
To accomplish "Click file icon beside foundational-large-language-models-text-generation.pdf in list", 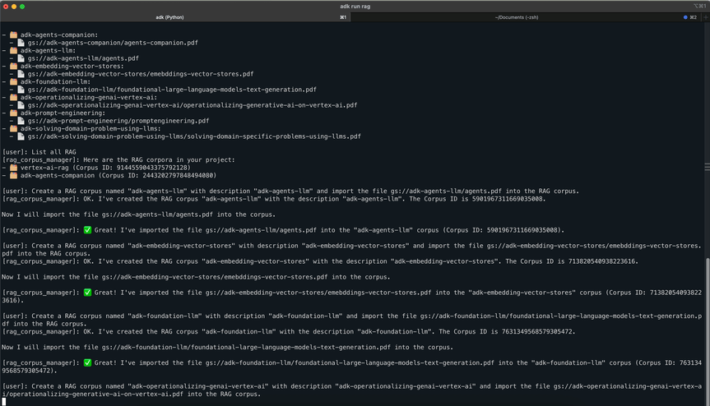I will click(21, 90).
